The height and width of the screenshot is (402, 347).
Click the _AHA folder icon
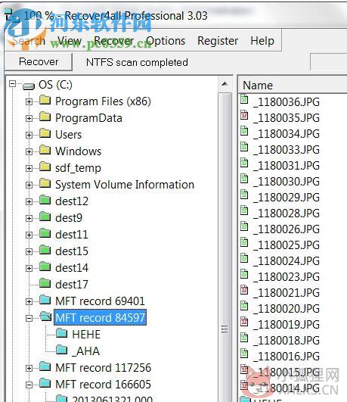pyautogui.click(x=62, y=350)
